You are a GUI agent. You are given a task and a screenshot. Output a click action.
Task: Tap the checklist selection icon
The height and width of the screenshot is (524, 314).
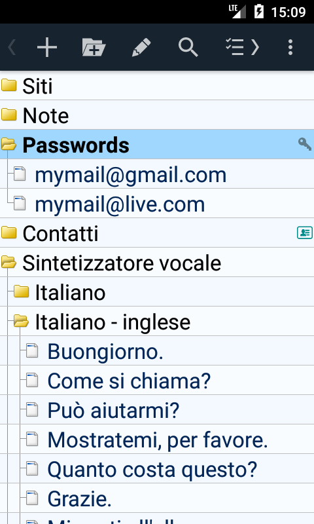pos(235,47)
